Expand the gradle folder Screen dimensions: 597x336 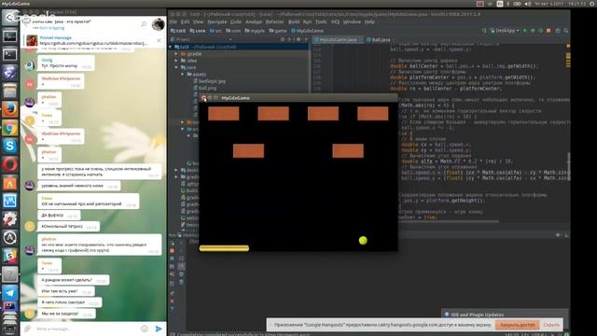click(x=176, y=54)
